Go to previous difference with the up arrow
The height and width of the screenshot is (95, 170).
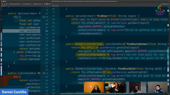tap(2, 4)
